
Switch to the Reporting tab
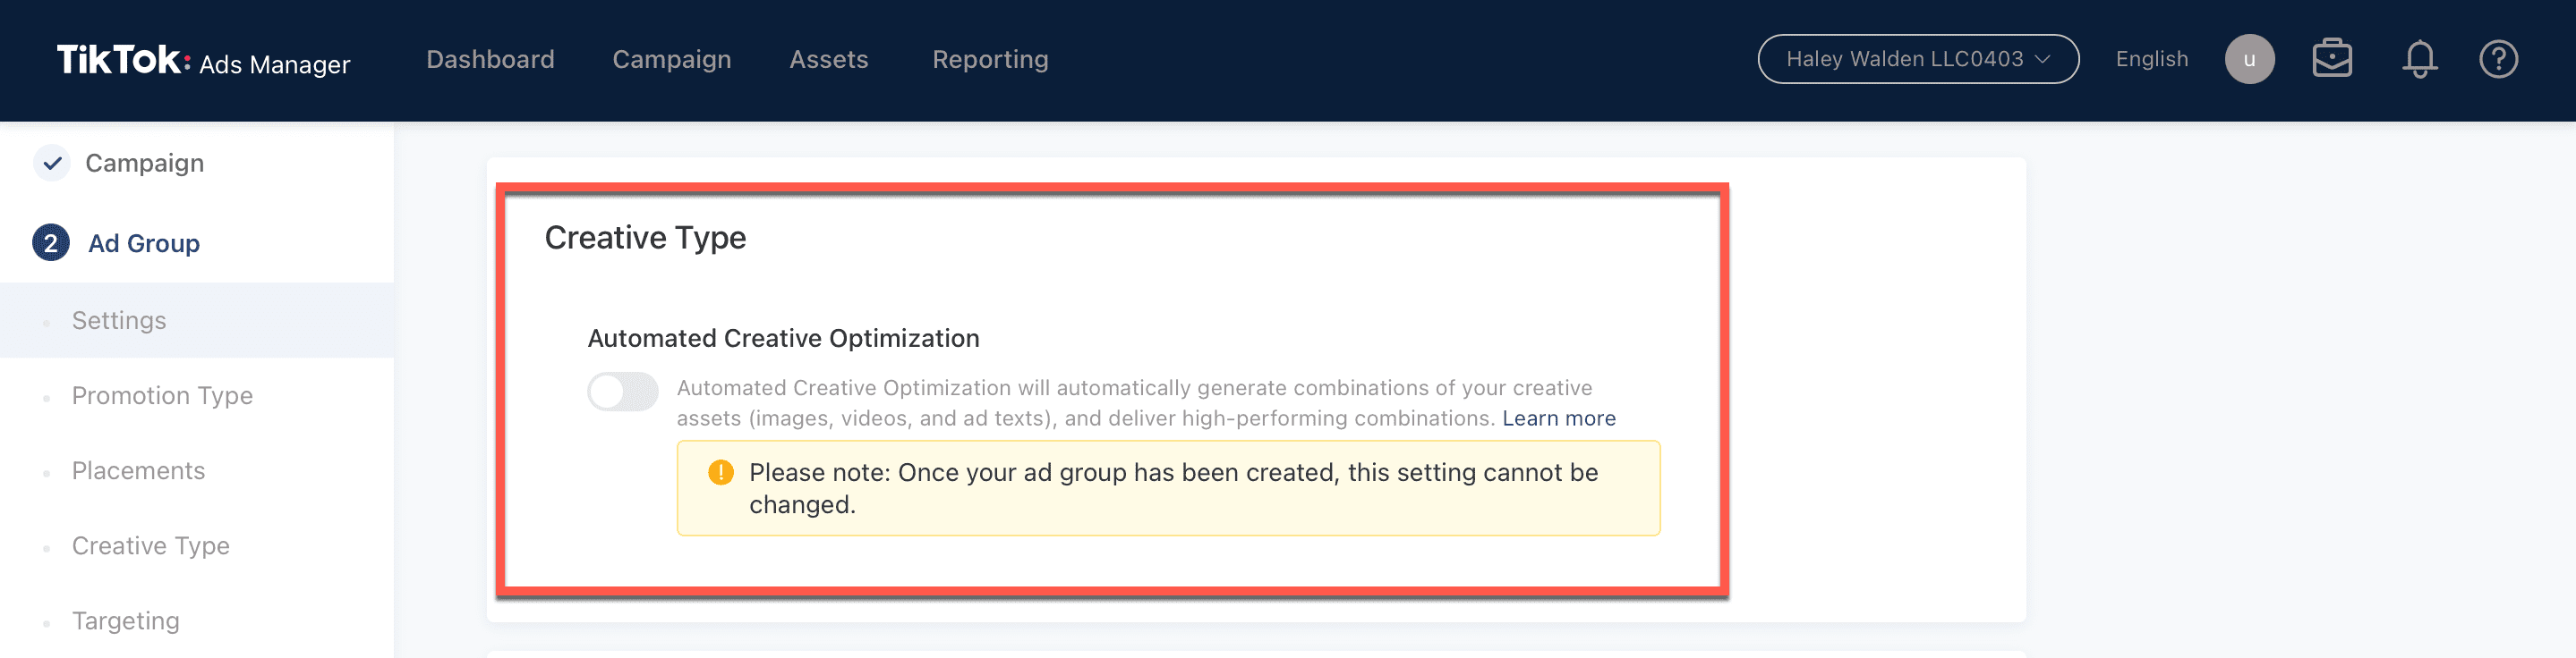(x=989, y=60)
